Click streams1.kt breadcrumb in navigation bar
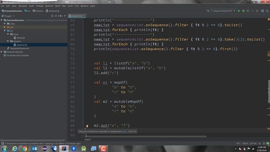 pos(52,11)
